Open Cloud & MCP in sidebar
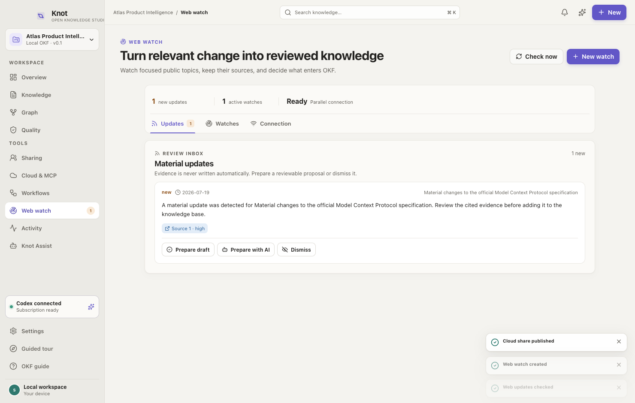 click(52, 175)
